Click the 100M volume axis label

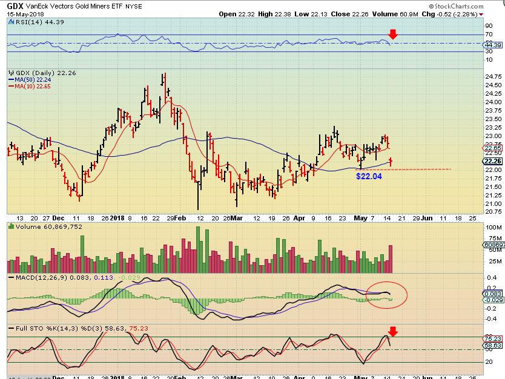493,227
